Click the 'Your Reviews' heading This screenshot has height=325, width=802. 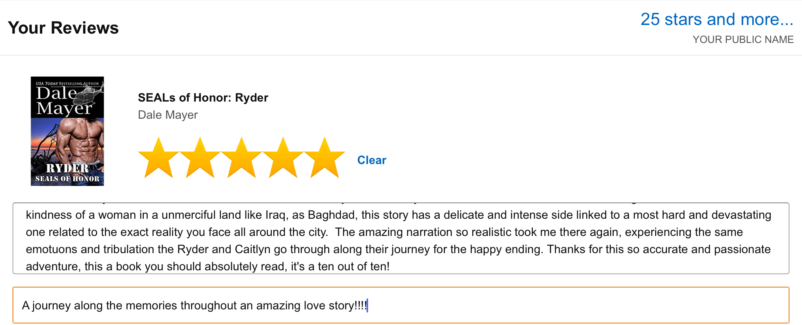click(63, 28)
